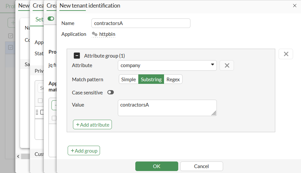The height and width of the screenshot is (173, 301).
Task: Delete the entire attribute group
Action: point(286,54)
